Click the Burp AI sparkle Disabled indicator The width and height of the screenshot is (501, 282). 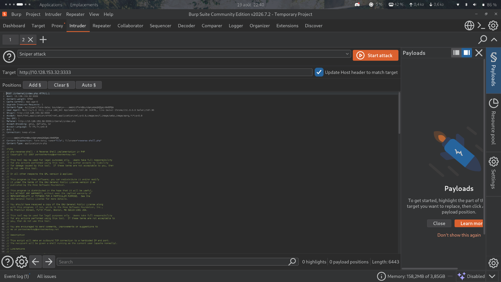point(471,276)
